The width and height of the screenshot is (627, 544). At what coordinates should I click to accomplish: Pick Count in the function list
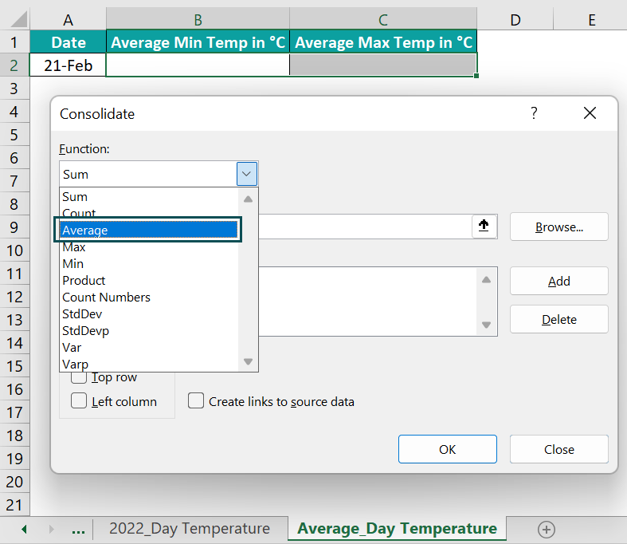pos(149,212)
